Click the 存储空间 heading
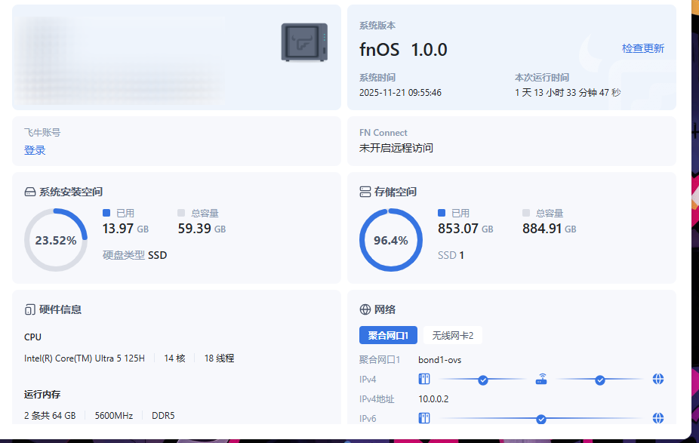The image size is (699, 443). point(396,192)
